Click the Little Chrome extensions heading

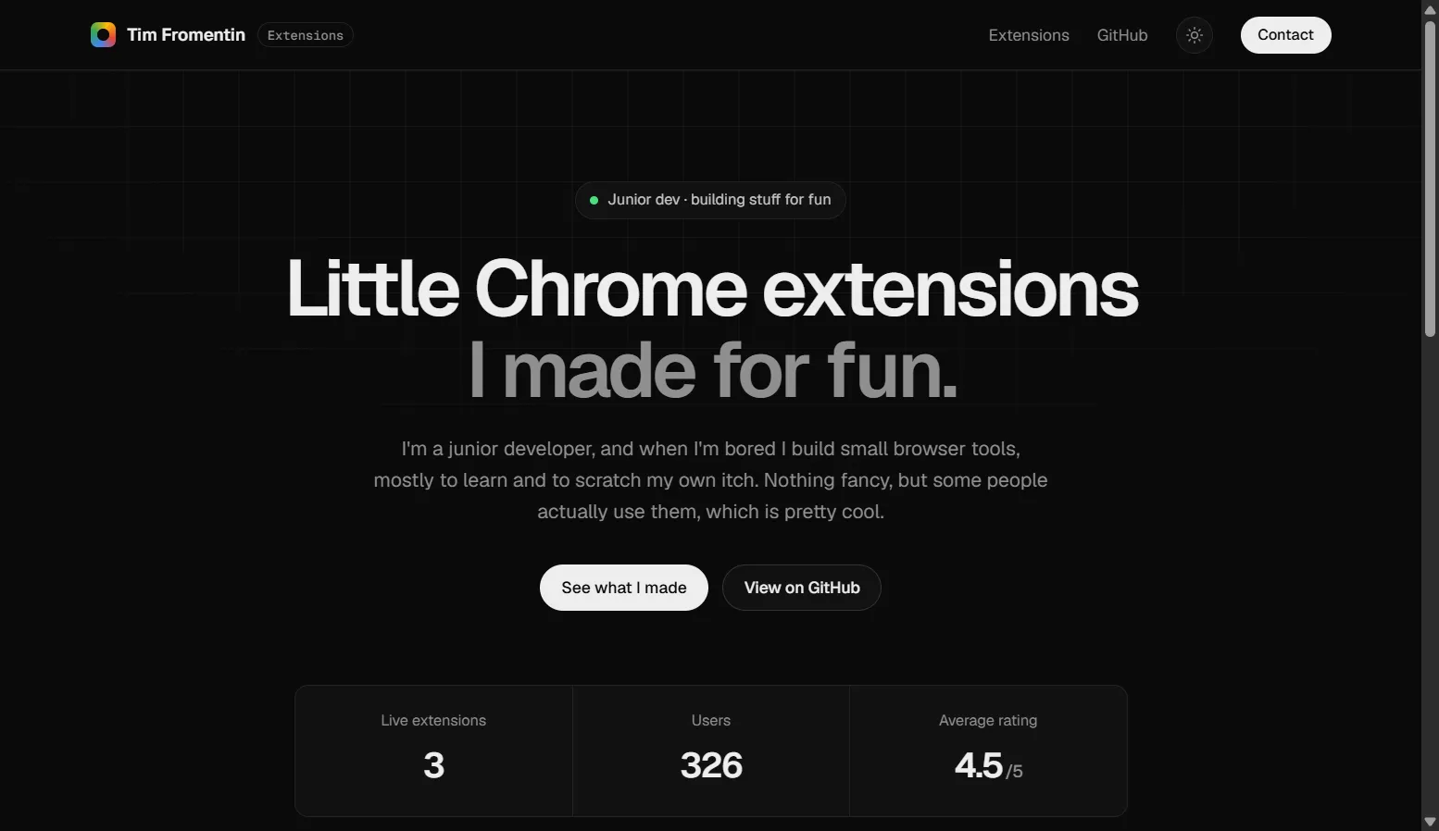pyautogui.click(x=711, y=289)
